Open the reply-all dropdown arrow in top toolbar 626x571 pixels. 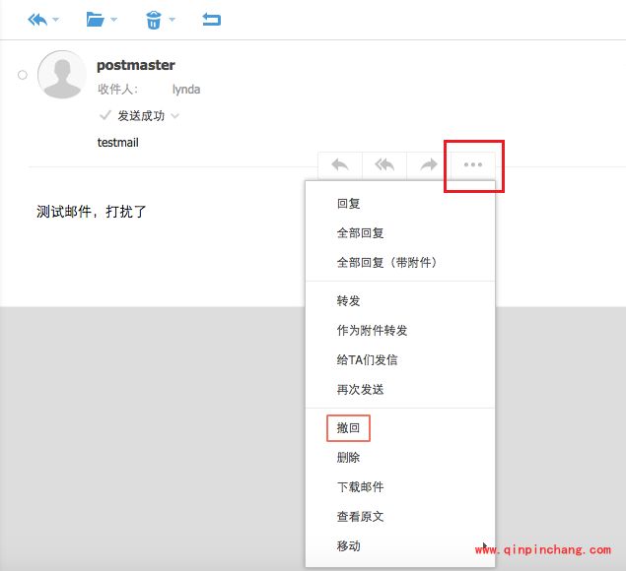56,19
